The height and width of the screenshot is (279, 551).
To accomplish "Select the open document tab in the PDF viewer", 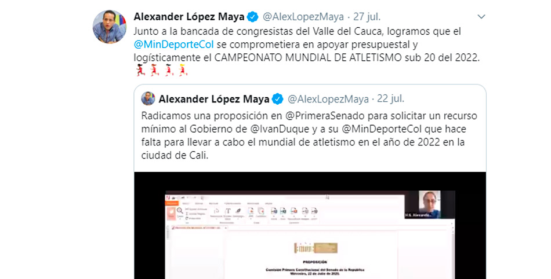I will pos(200,228).
